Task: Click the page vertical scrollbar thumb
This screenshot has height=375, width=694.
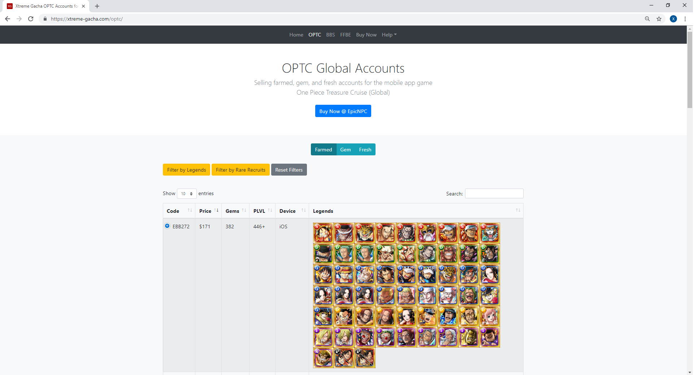Action: 690,70
